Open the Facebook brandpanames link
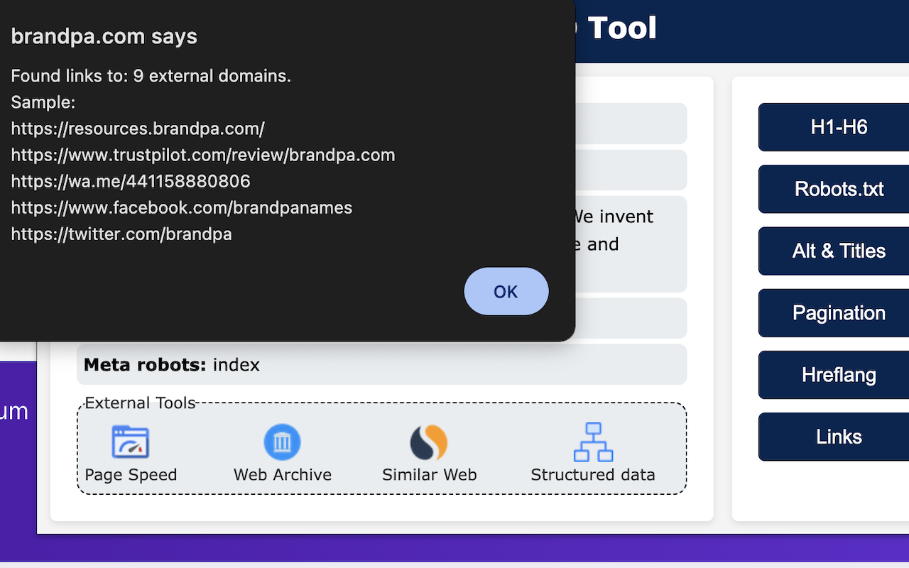The image size is (909, 568). coord(181,207)
